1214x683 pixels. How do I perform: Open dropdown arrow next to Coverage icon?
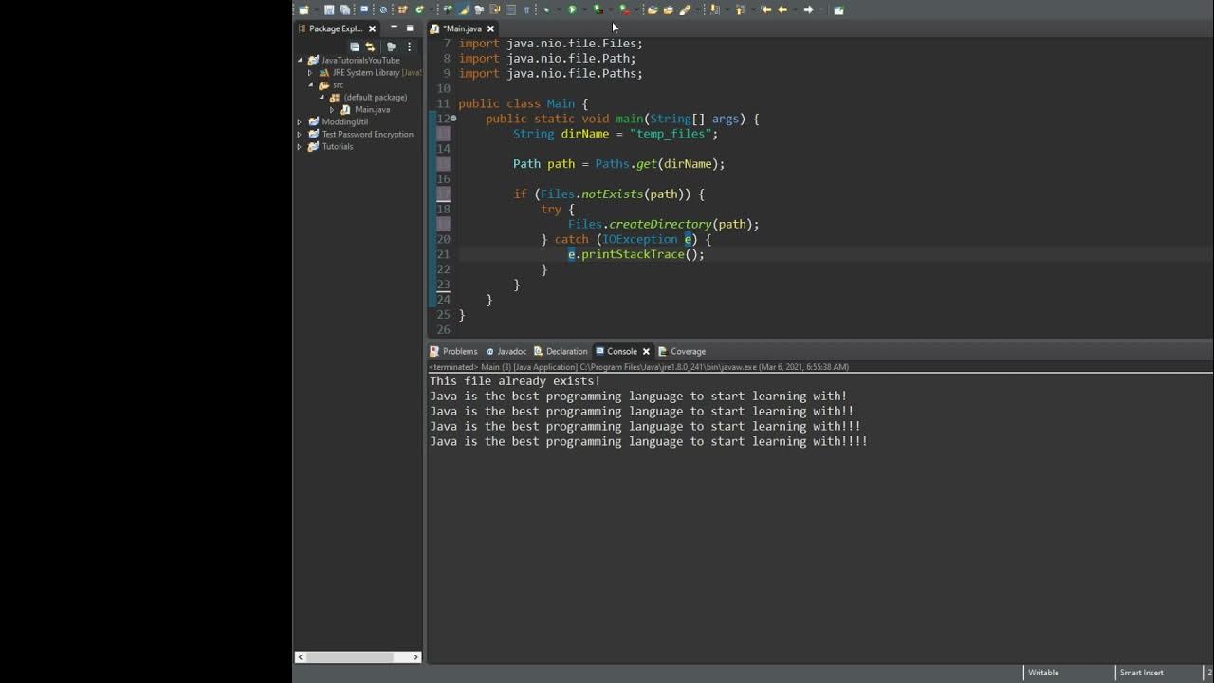pyautogui.click(x=610, y=9)
